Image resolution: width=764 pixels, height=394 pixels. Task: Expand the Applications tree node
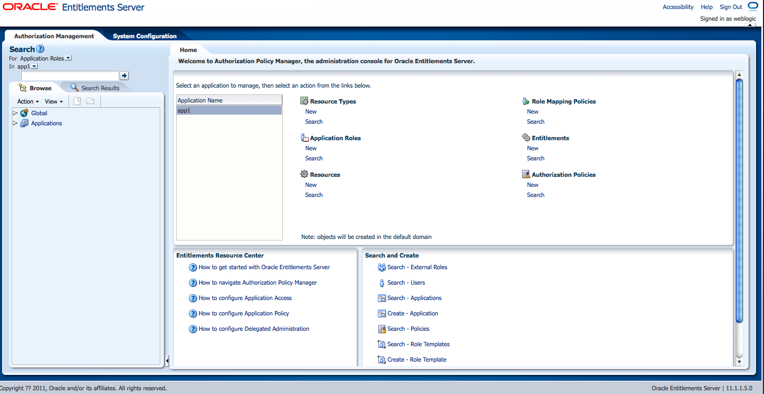point(15,123)
